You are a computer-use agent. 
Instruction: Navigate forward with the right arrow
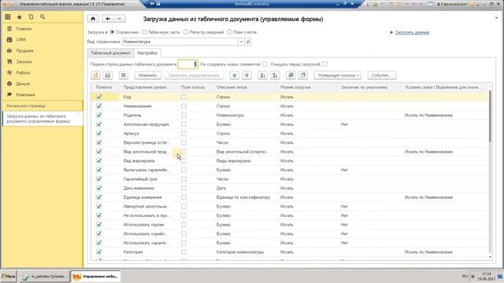[119, 19]
